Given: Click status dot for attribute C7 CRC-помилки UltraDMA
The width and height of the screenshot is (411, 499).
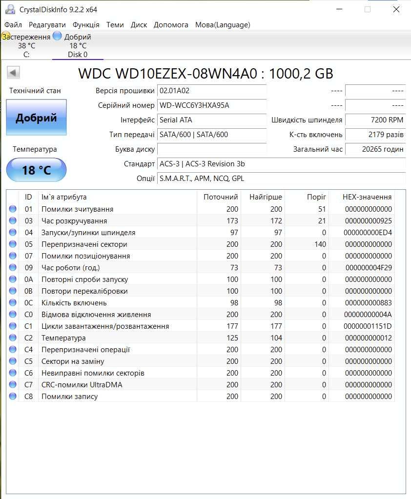Looking at the screenshot, I should [13, 384].
